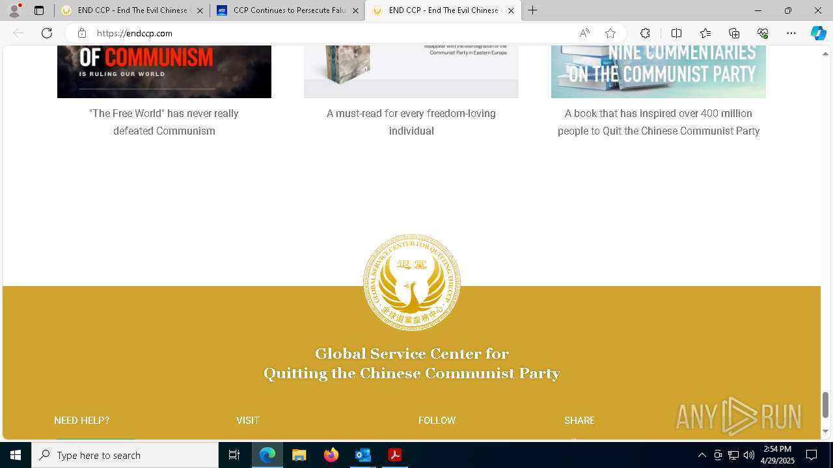This screenshot has width=833, height=468.
Task: Open the book cover thumbnail in middle
Action: pos(411,71)
